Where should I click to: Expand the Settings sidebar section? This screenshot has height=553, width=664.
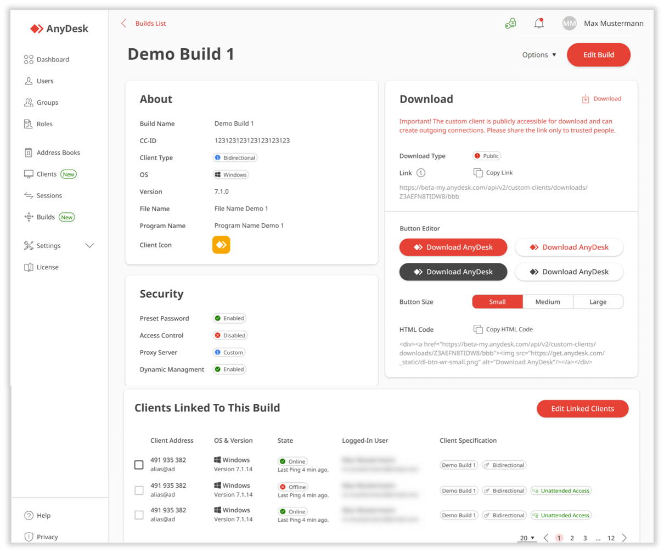(90, 246)
